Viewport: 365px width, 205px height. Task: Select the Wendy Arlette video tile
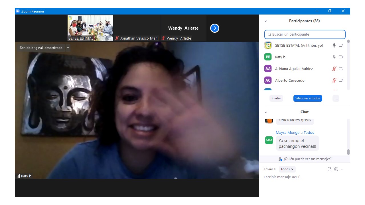tap(183, 28)
